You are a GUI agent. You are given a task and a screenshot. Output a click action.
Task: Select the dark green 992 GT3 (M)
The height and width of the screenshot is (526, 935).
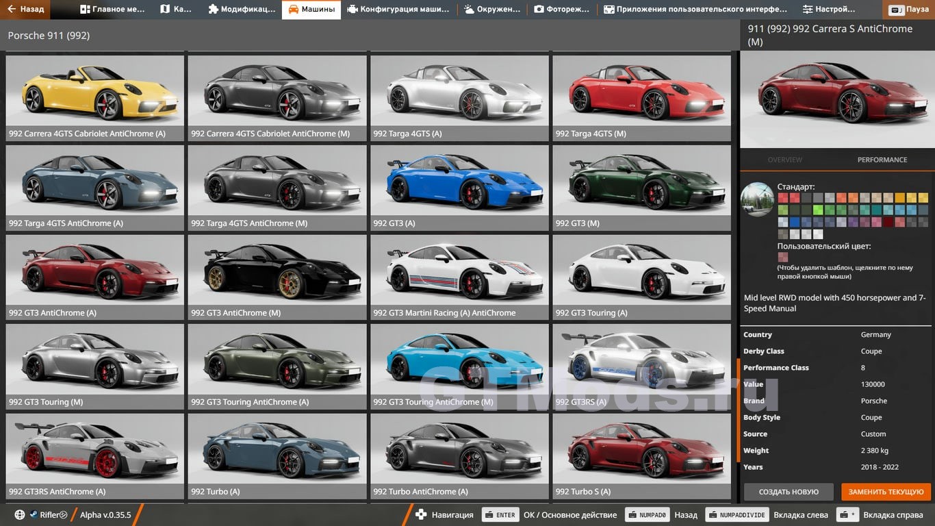pyautogui.click(x=642, y=188)
